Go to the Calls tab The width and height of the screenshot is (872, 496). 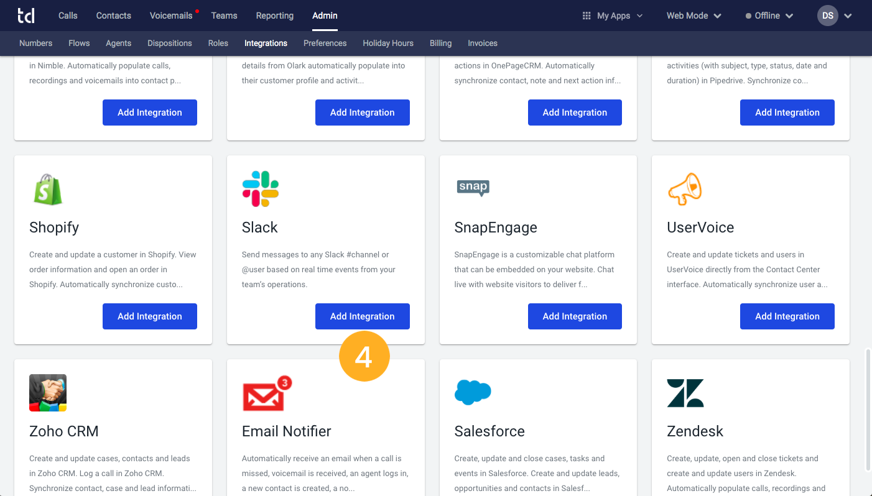click(x=68, y=16)
